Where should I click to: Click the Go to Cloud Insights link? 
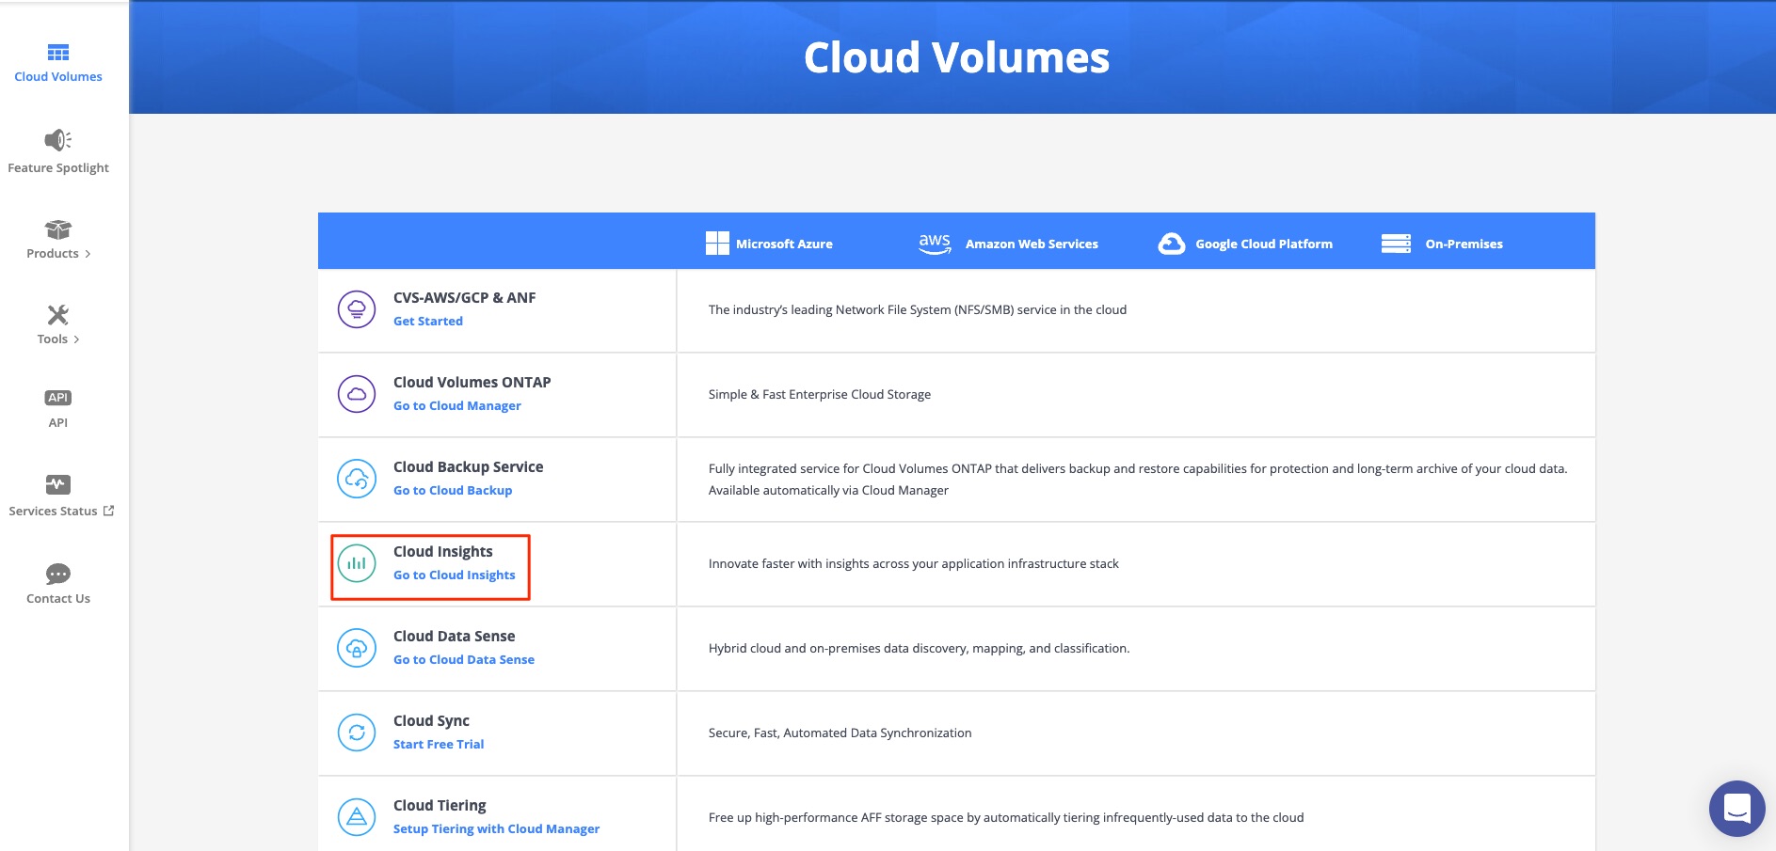pos(454,575)
